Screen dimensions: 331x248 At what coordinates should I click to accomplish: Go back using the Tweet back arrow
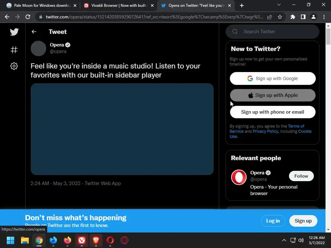coord(34,32)
